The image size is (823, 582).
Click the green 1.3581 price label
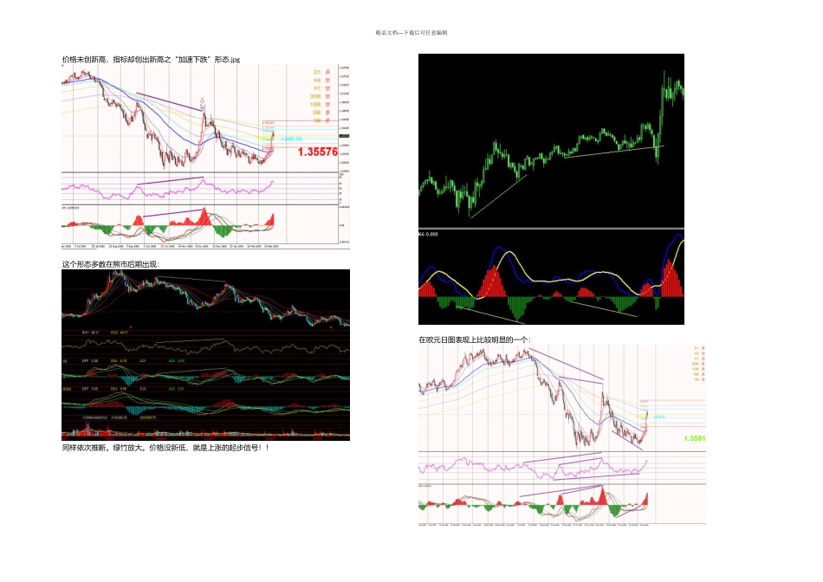click(695, 438)
